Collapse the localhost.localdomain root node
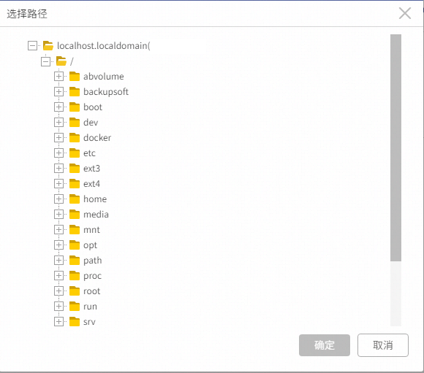424x373 pixels. (32, 46)
